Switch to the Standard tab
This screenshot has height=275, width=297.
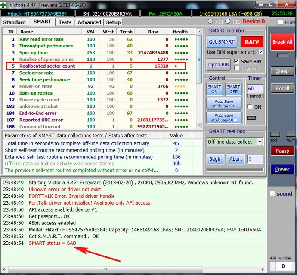(15, 22)
